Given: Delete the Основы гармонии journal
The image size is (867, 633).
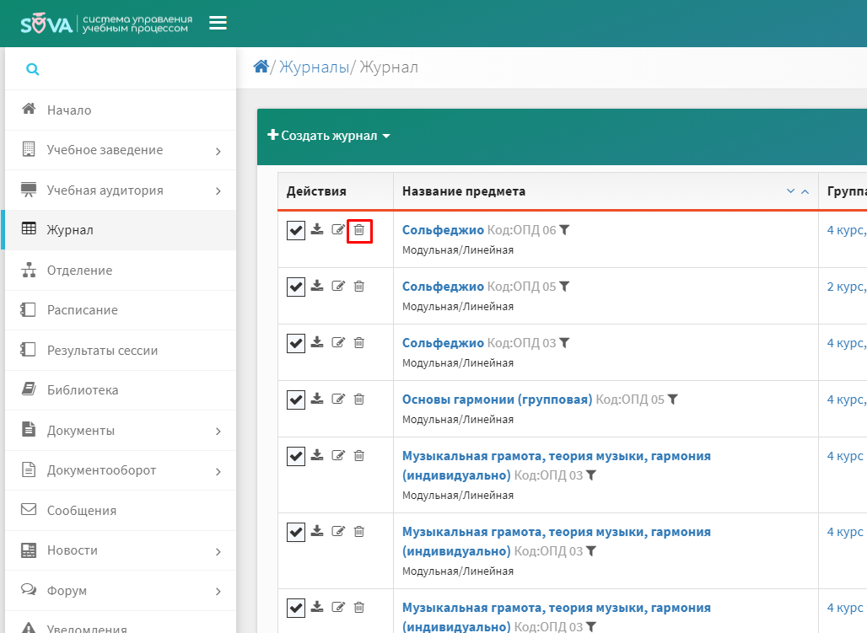Looking at the screenshot, I should coord(359,400).
